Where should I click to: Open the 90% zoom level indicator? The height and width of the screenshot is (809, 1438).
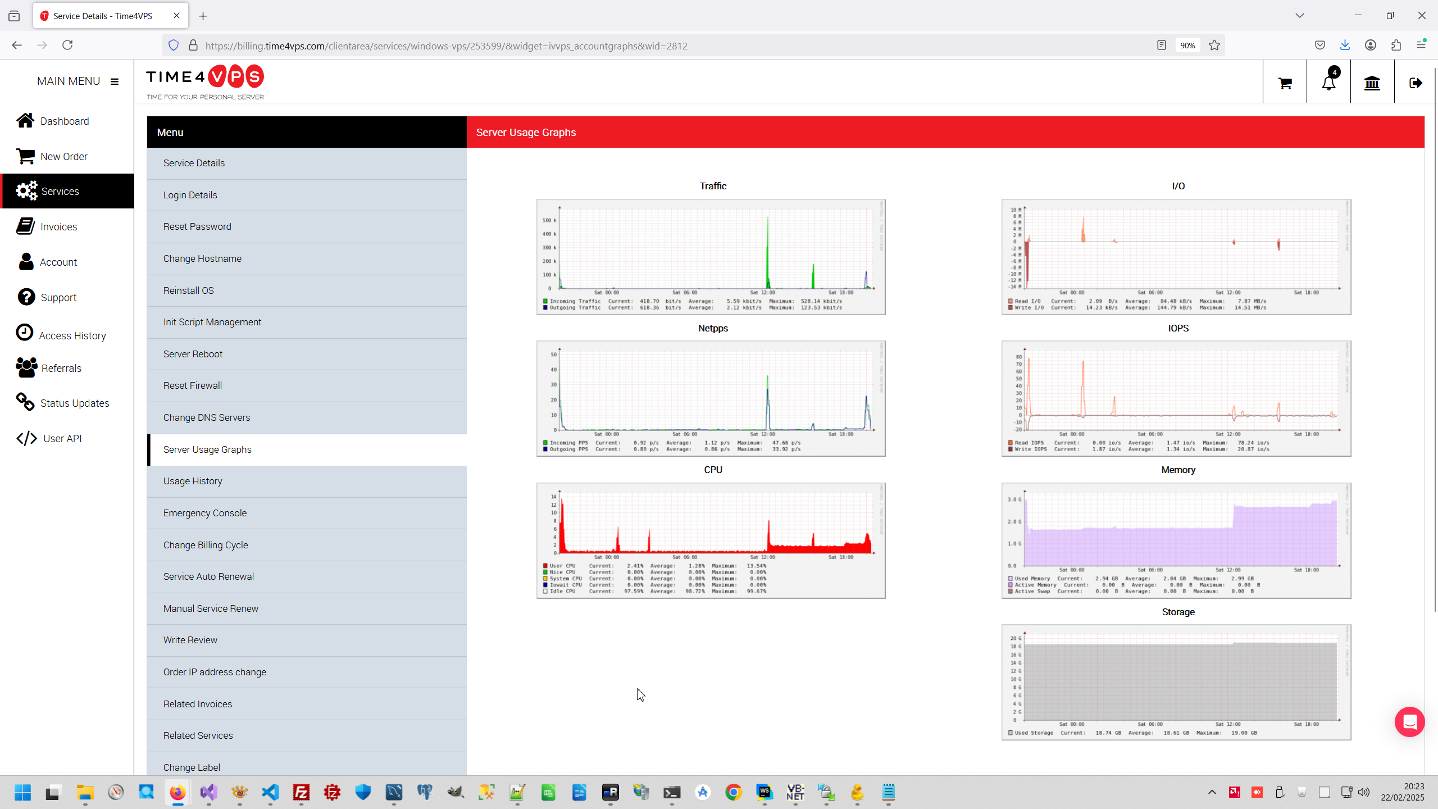pos(1187,46)
